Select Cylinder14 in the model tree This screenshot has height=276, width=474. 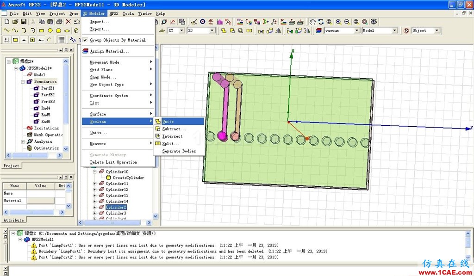pos(117,202)
